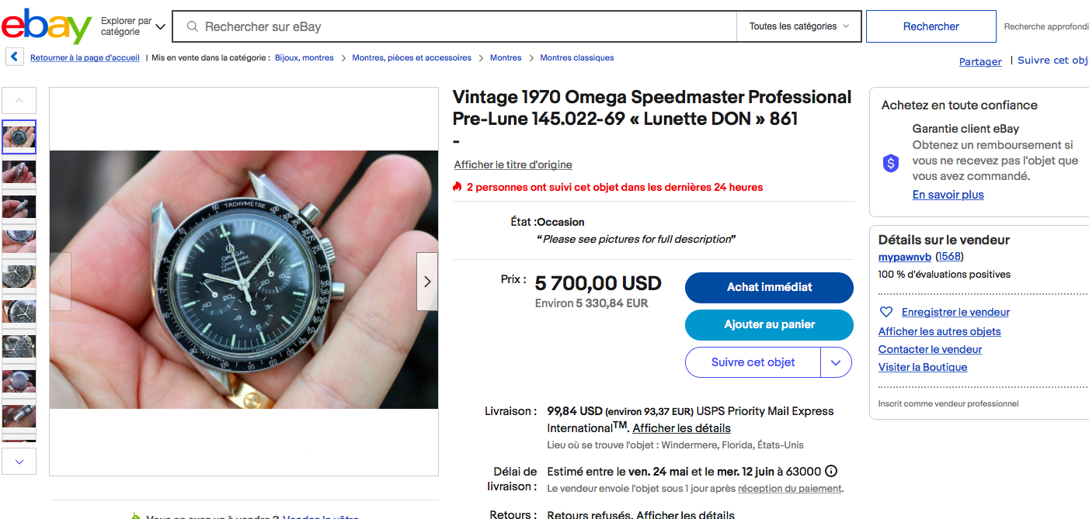Go to Montres classiques breadcrumb

[576, 57]
